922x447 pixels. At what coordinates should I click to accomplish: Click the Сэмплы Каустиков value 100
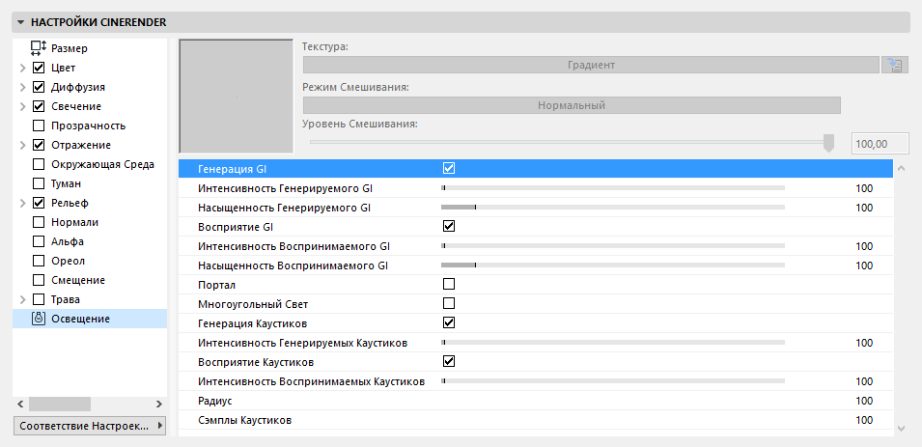tap(864, 420)
